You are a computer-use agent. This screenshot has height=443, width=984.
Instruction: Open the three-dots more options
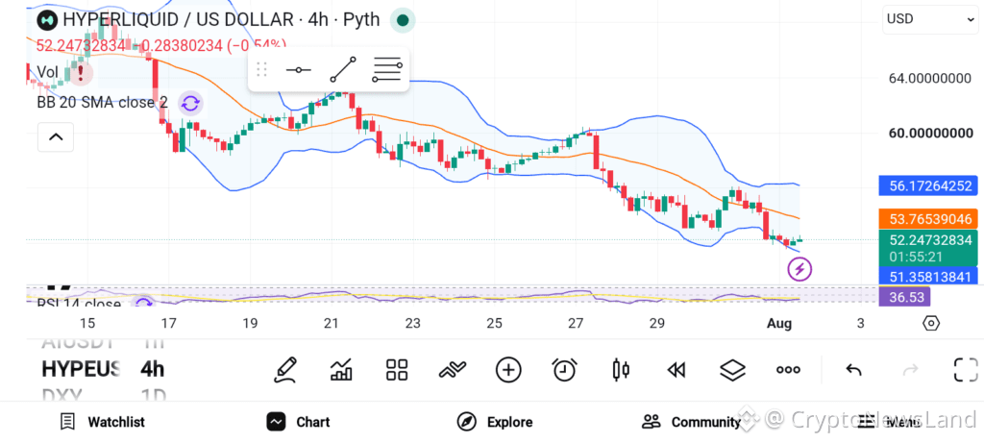click(x=788, y=370)
